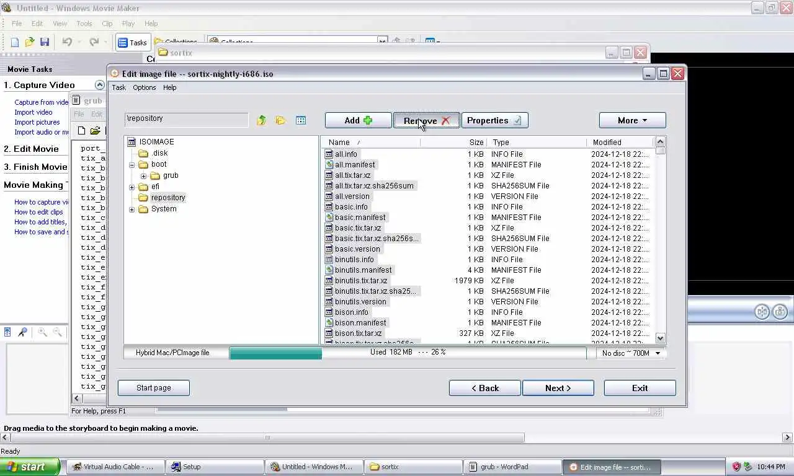Click the file list scroll down arrow
The height and width of the screenshot is (476, 794).
point(660,338)
